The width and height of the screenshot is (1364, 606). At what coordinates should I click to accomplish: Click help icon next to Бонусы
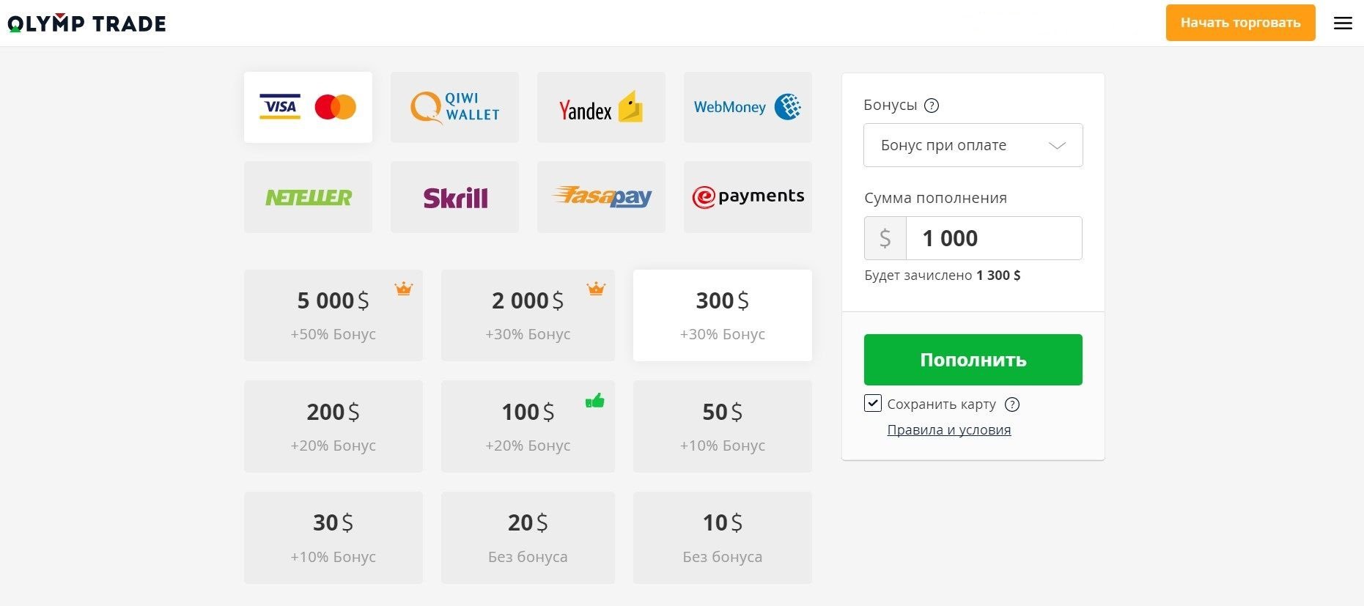click(x=932, y=106)
